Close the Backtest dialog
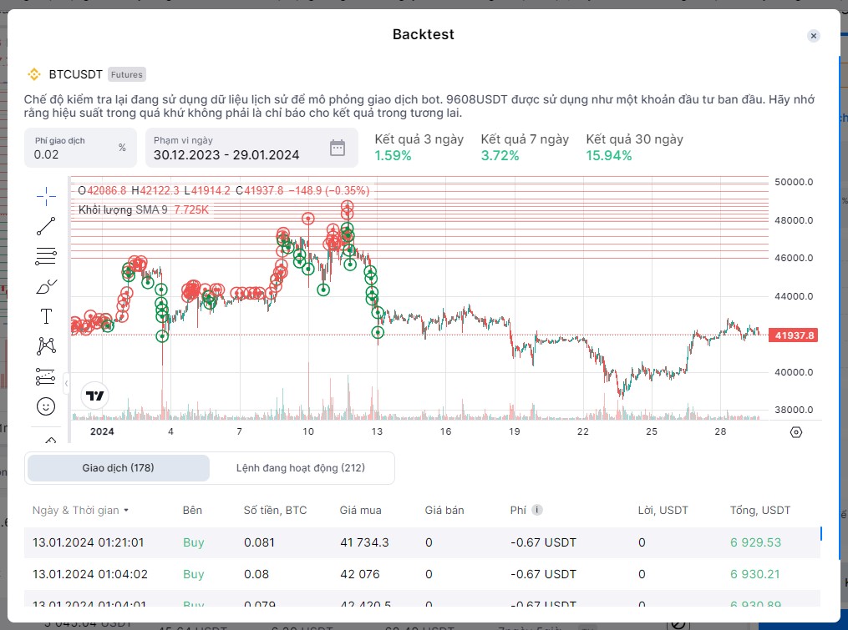 point(814,36)
